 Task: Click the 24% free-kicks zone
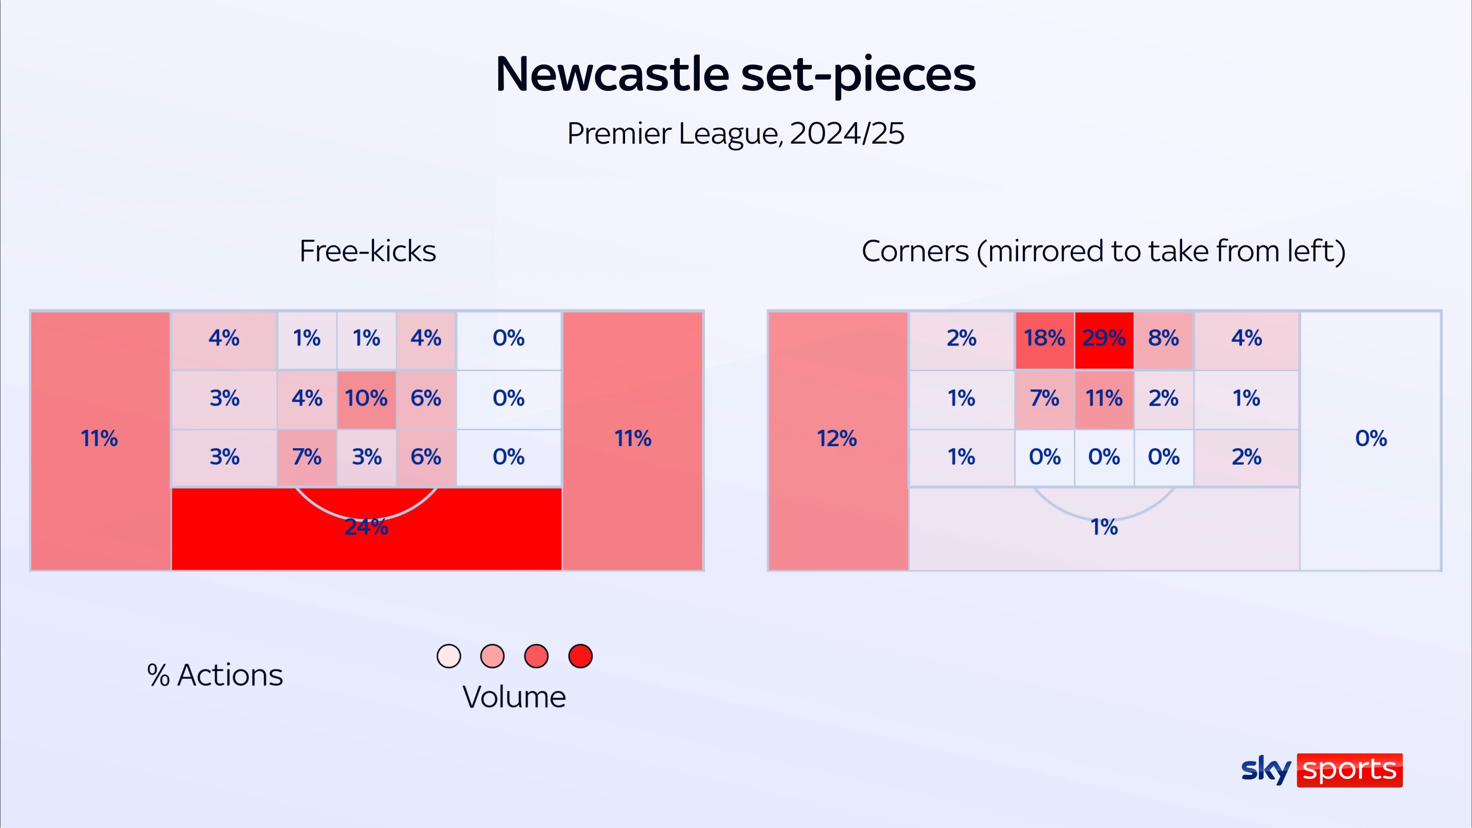point(366,528)
